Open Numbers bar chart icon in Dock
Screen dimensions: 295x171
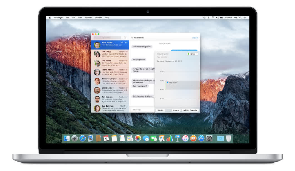point(170,139)
